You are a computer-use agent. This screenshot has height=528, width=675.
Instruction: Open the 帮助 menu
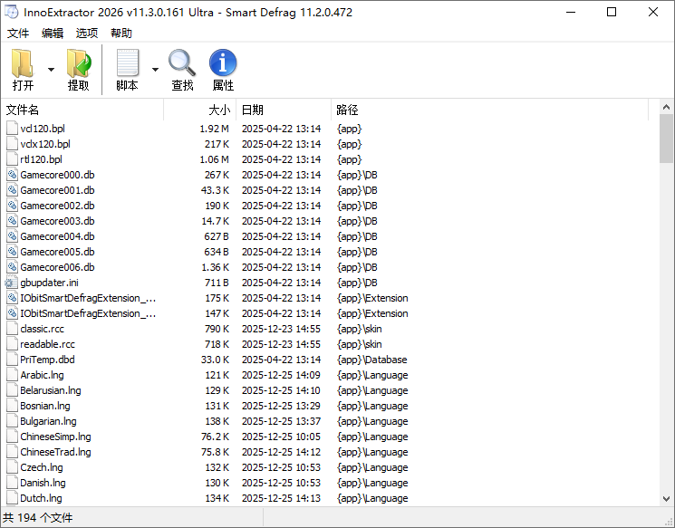click(121, 34)
